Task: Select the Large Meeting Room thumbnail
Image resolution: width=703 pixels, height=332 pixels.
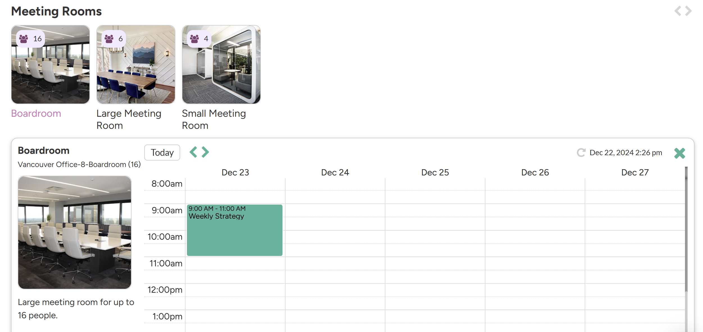Action: tap(136, 65)
